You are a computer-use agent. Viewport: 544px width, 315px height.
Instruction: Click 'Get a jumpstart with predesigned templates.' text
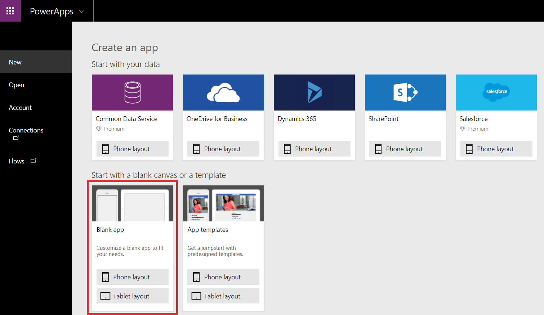pyautogui.click(x=215, y=251)
